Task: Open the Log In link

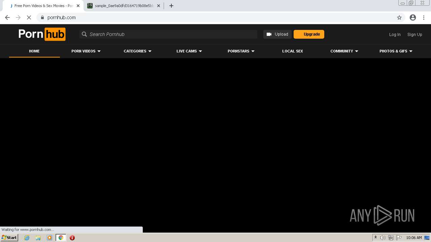Action: click(395, 34)
